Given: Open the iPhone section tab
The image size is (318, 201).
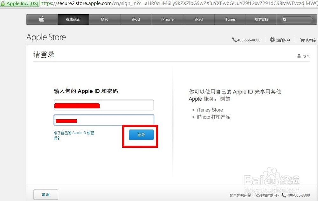Looking at the screenshot, I should pos(167,19).
